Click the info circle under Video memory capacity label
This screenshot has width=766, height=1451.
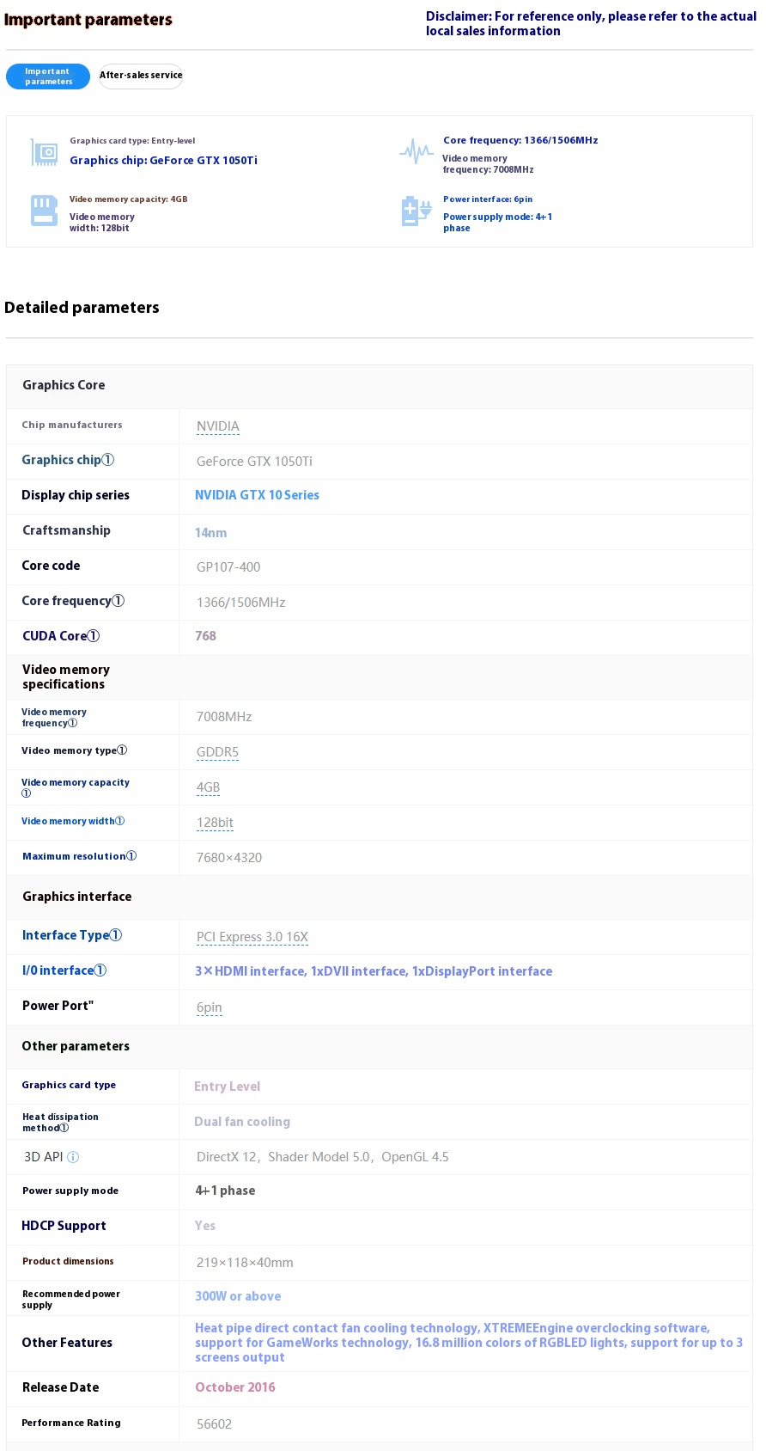coord(26,793)
